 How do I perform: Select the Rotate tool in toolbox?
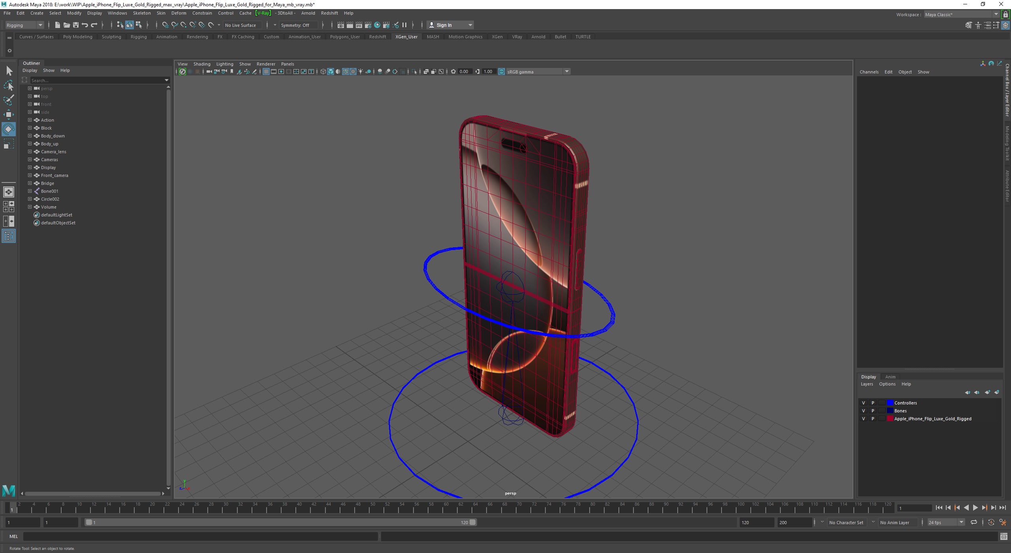click(x=9, y=129)
